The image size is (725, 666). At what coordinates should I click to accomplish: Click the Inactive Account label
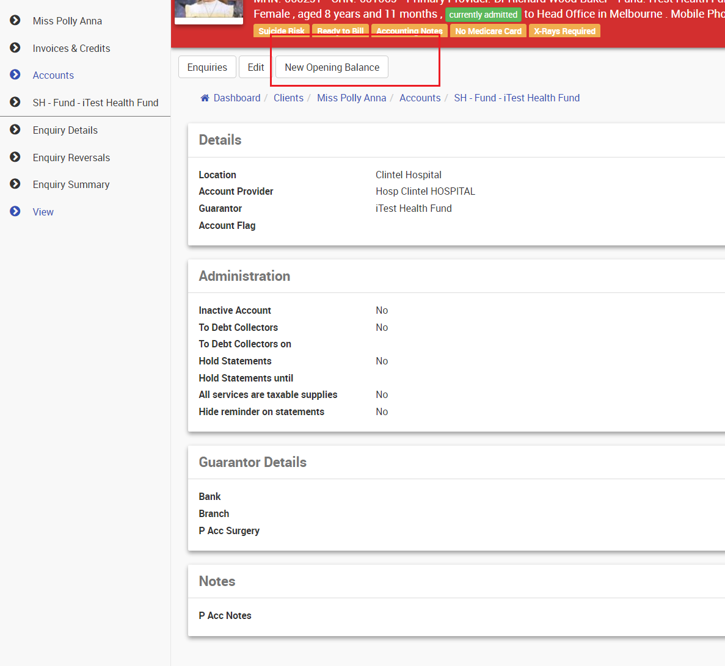coord(235,310)
